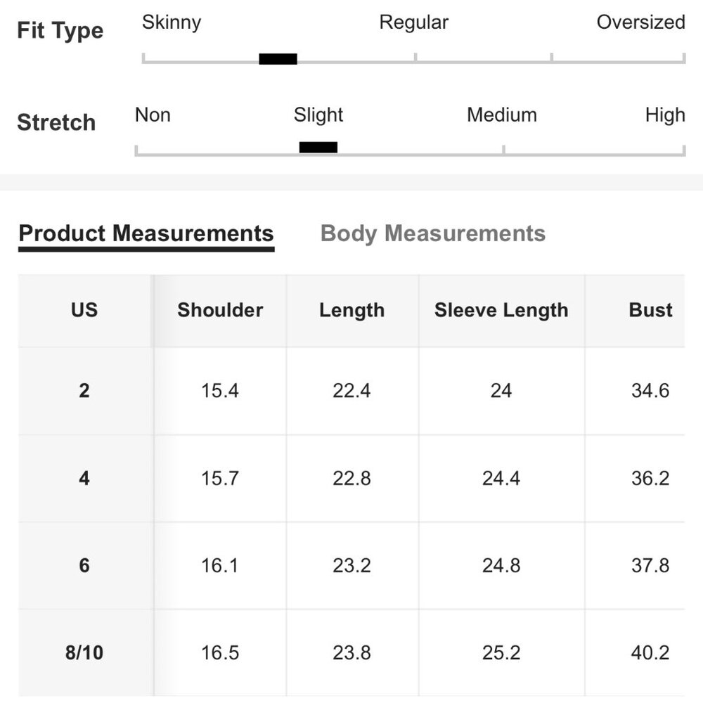This screenshot has width=703, height=703.
Task: Click the Stretch slider black marker
Action: click(x=318, y=148)
